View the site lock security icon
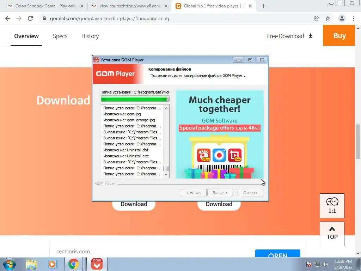361x271 pixels. click(44, 18)
